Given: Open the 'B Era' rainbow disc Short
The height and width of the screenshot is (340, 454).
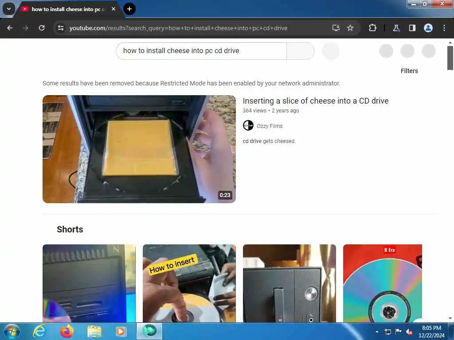Looking at the screenshot, I should 383,283.
